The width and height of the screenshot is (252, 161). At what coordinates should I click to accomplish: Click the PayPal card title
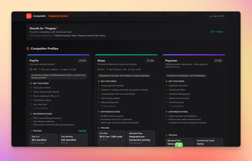click(x=34, y=61)
